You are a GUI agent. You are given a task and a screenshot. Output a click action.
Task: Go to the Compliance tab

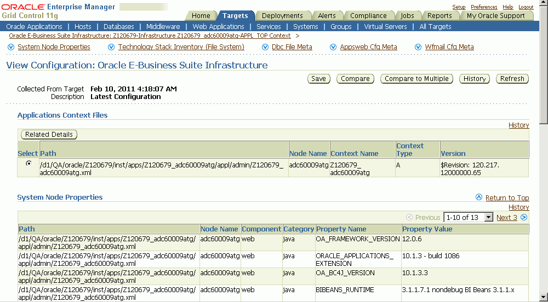coord(368,16)
